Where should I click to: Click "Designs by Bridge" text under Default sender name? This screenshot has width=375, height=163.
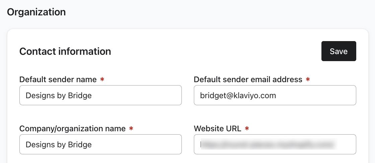click(x=59, y=96)
